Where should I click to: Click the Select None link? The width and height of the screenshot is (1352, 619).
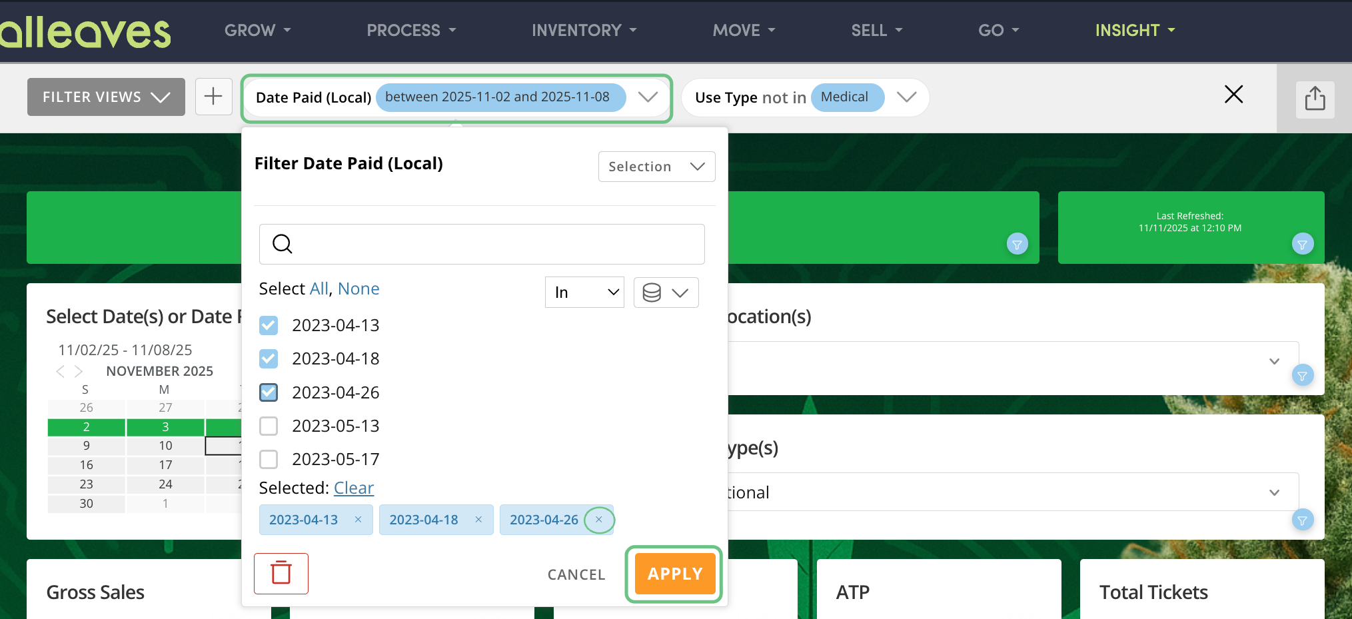[358, 289]
